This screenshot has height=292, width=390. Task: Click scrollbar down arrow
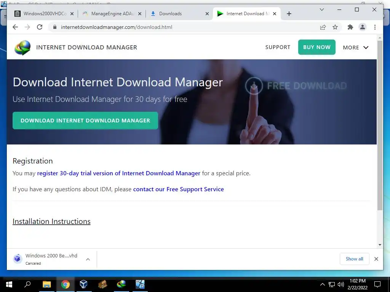[380, 244]
